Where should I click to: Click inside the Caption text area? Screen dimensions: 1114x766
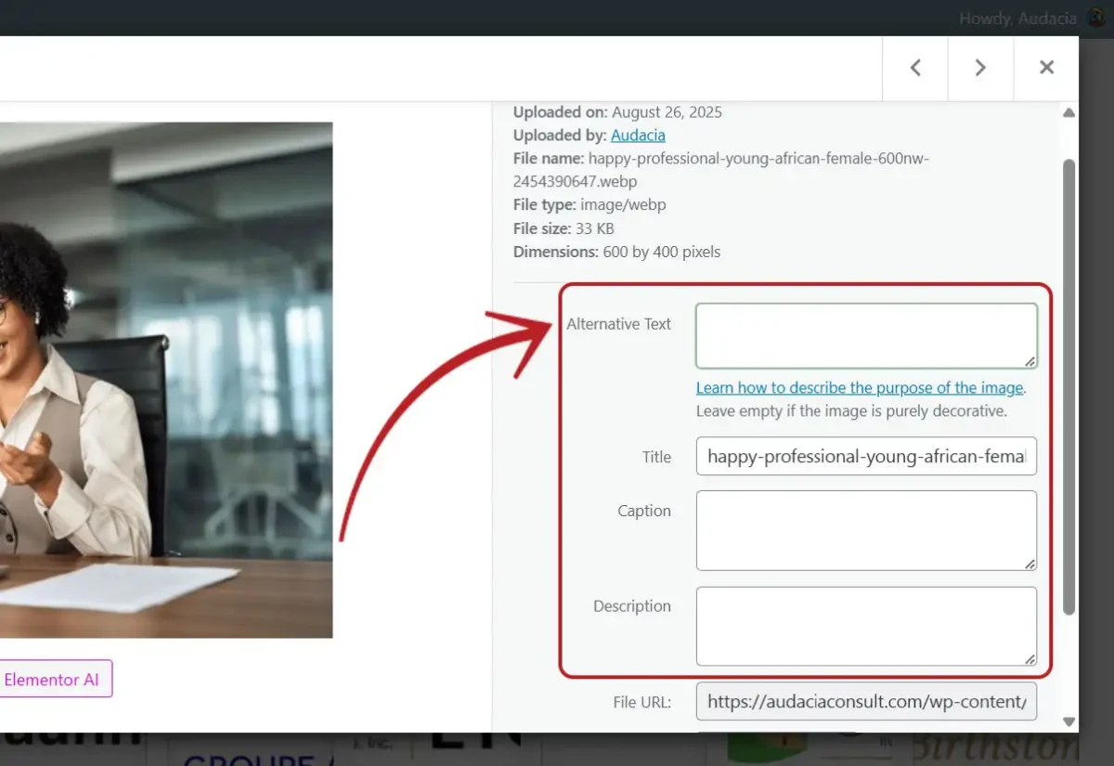point(865,530)
